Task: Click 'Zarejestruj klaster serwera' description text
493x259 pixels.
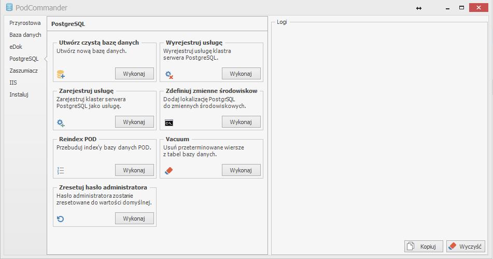Action: [x=91, y=99]
